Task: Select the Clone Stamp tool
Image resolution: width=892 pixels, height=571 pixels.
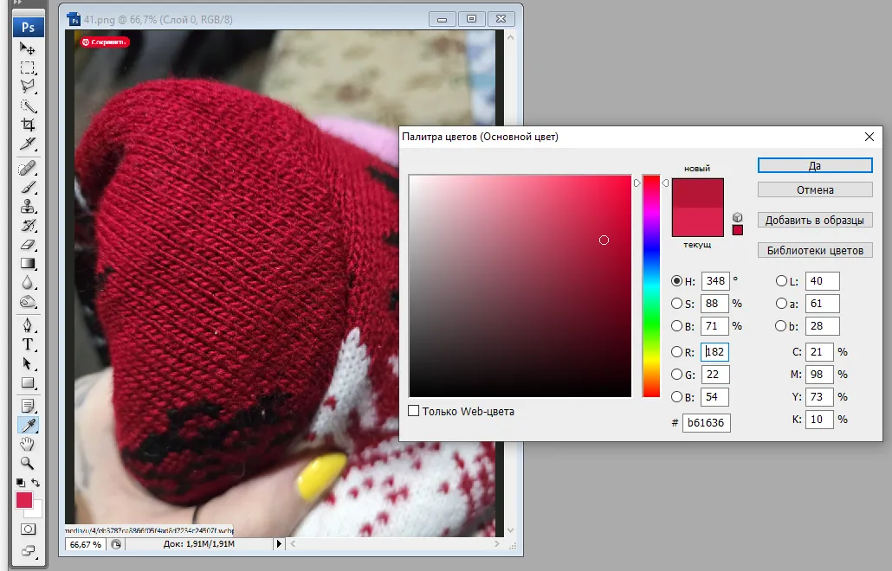Action: tap(28, 206)
